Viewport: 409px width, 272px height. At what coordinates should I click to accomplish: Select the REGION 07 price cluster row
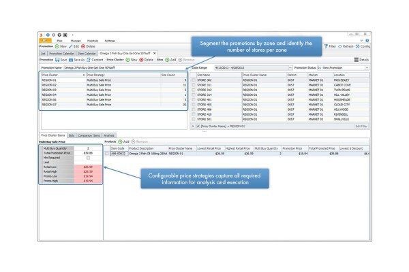(x=114, y=105)
